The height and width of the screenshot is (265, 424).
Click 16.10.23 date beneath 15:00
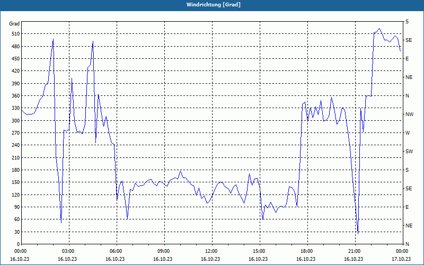point(258,259)
